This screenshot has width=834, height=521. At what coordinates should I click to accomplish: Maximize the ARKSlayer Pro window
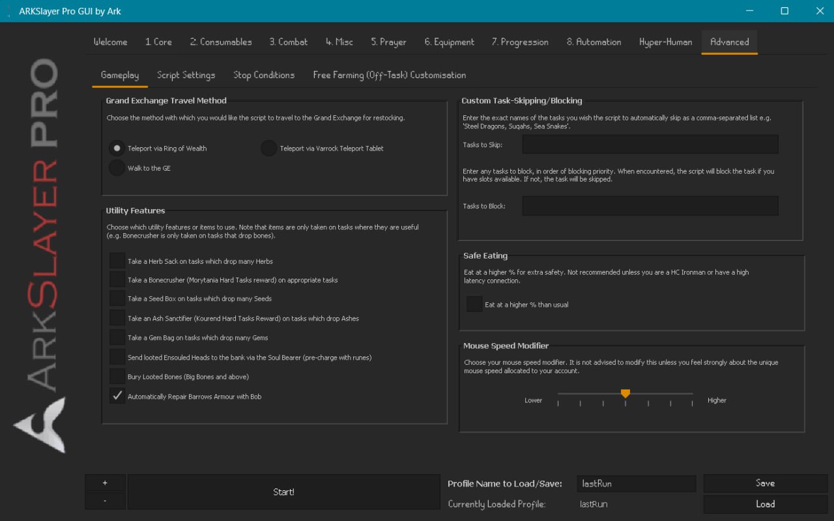pos(784,11)
